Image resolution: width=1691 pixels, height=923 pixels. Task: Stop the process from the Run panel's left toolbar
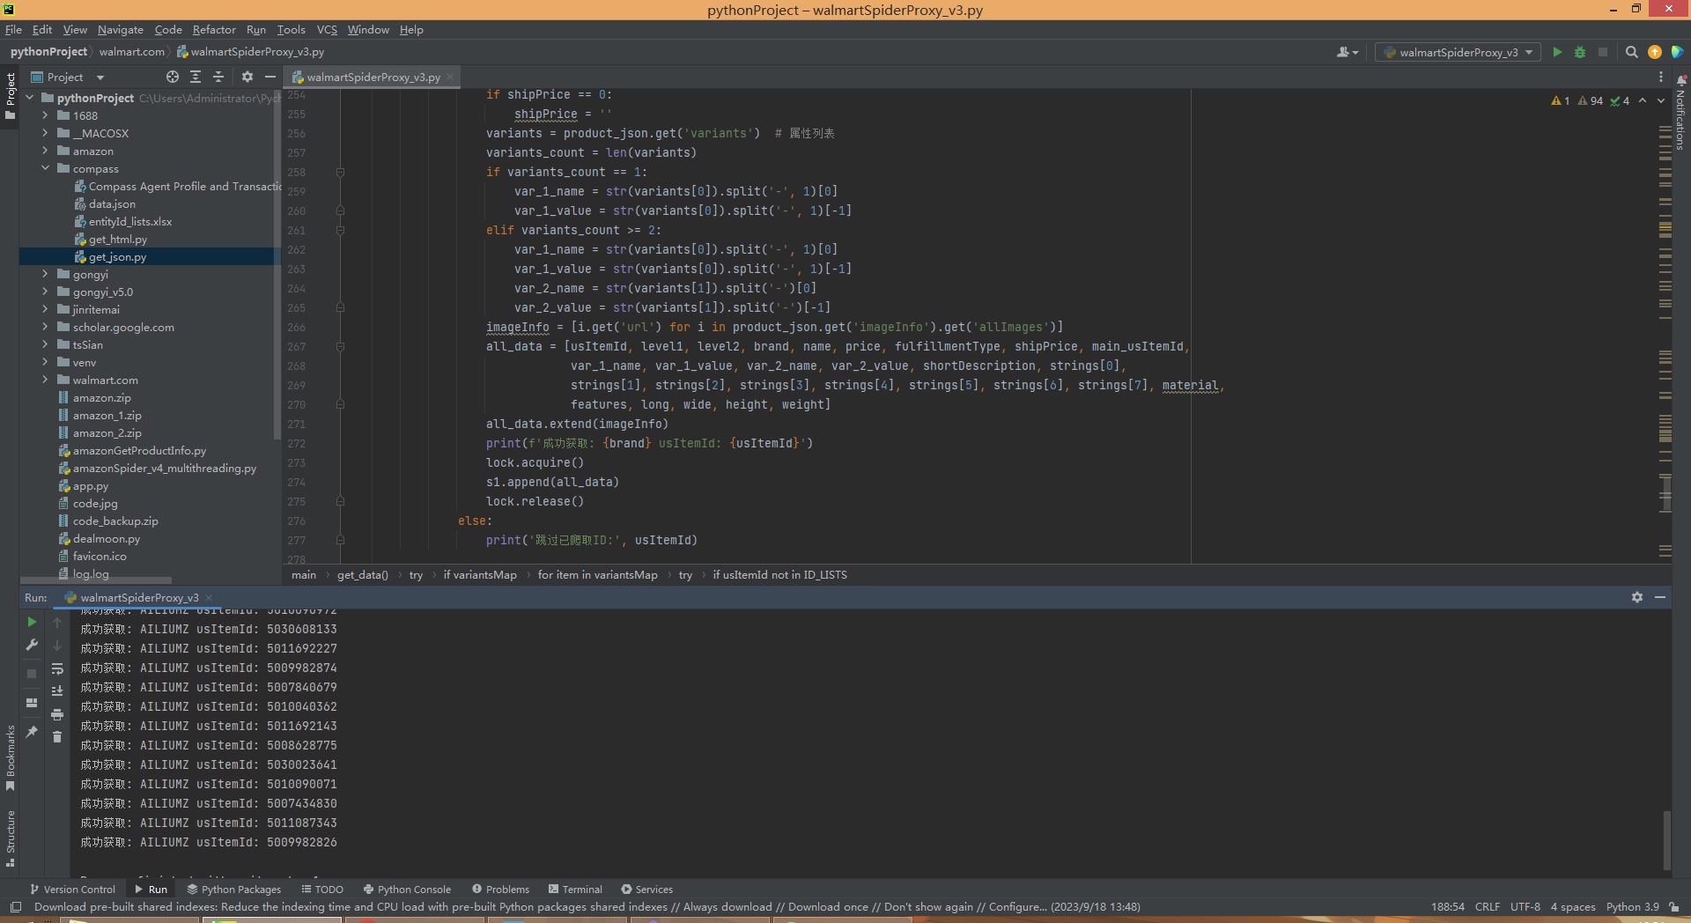(32, 674)
